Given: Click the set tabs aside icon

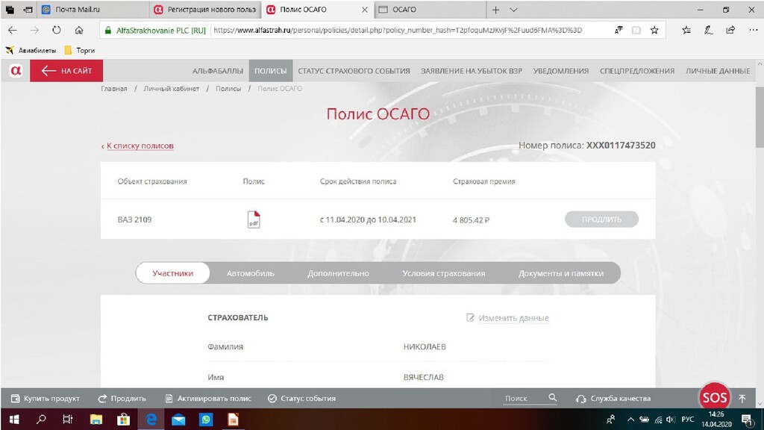Looking at the screenshot, I should (28, 10).
